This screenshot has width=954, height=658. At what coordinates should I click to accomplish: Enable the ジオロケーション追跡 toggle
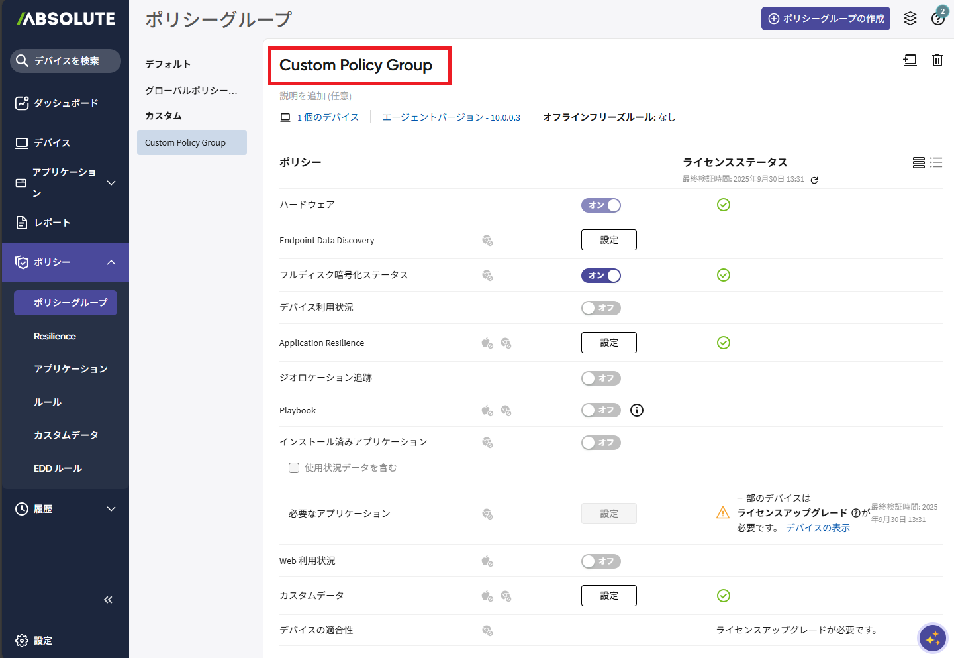pyautogui.click(x=600, y=378)
